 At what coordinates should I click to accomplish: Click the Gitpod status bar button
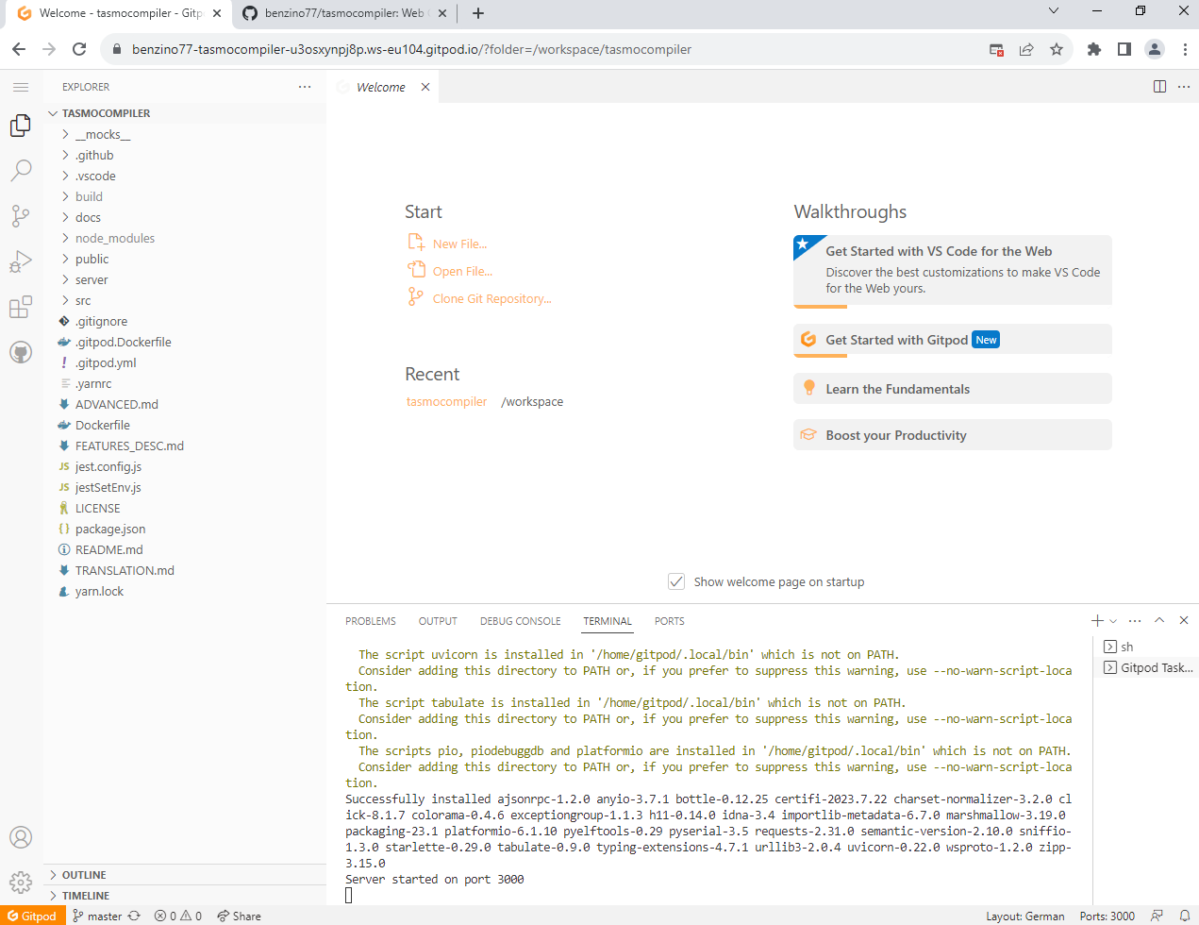click(33, 916)
